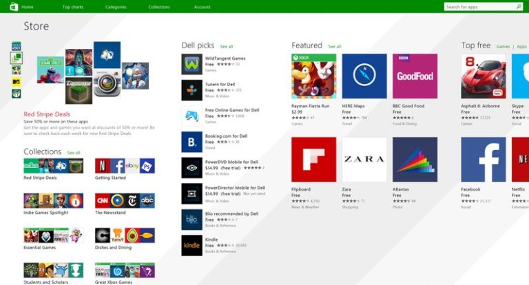Click the Rayman Fiesta Run title text

tap(311, 106)
